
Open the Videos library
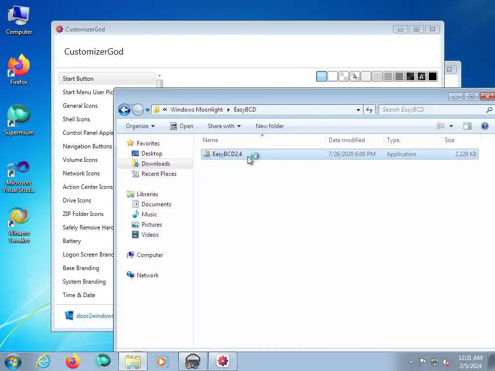click(x=150, y=235)
